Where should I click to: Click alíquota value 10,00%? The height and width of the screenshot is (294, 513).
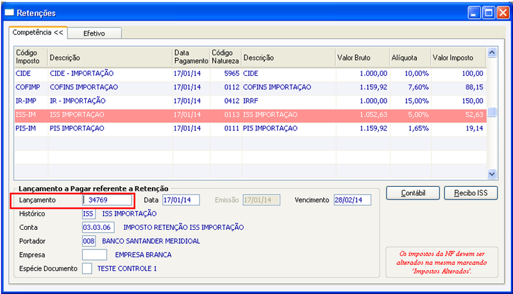[416, 73]
